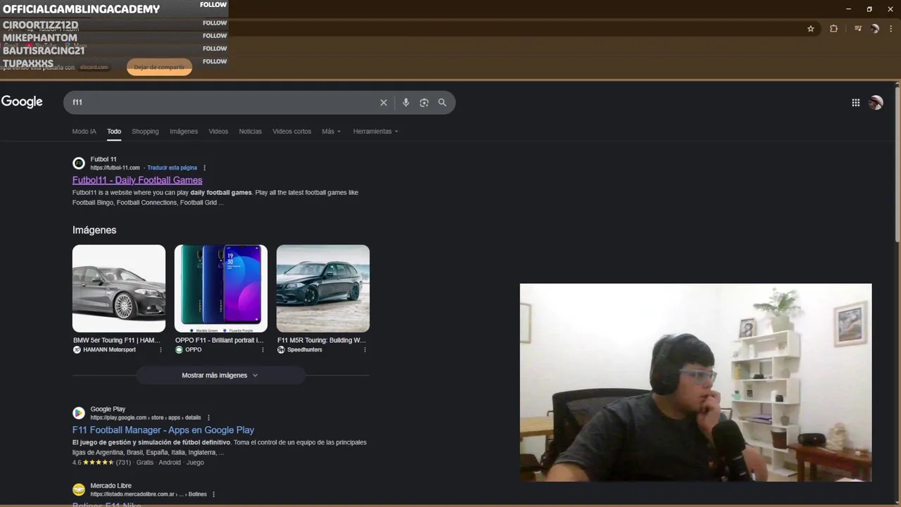
Task: Open the Chrome profile avatar in toolbar
Action: pos(874,29)
